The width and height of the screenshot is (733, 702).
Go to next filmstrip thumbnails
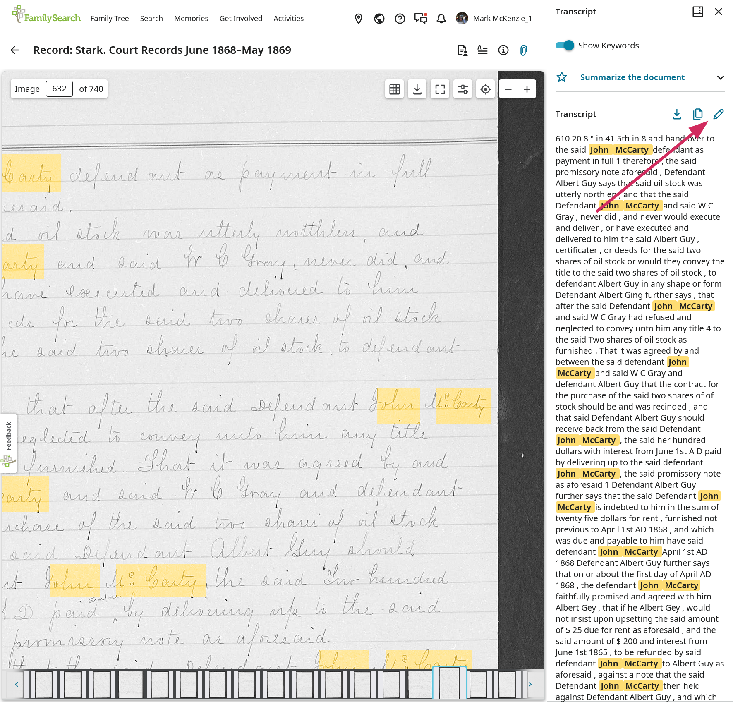point(530,684)
